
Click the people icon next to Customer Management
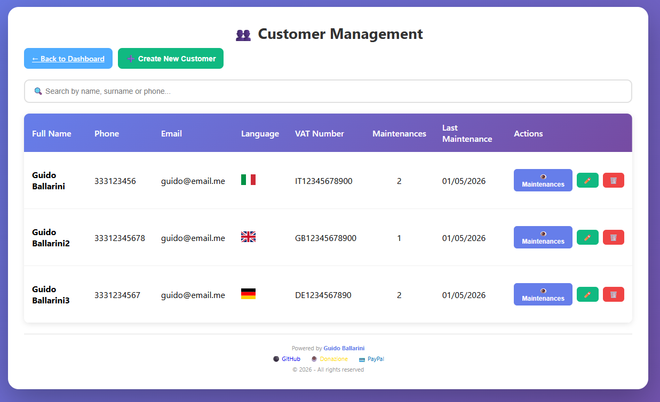pyautogui.click(x=243, y=34)
